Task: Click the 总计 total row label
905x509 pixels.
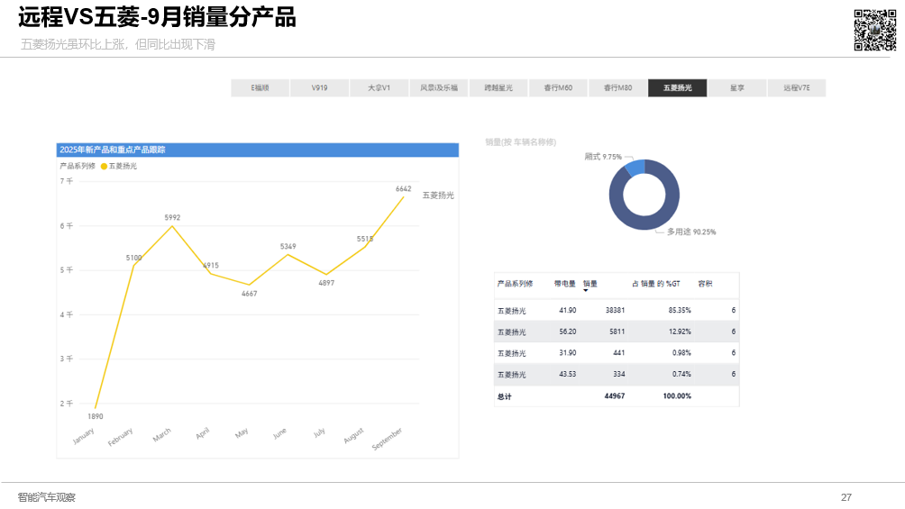Action: coord(505,396)
